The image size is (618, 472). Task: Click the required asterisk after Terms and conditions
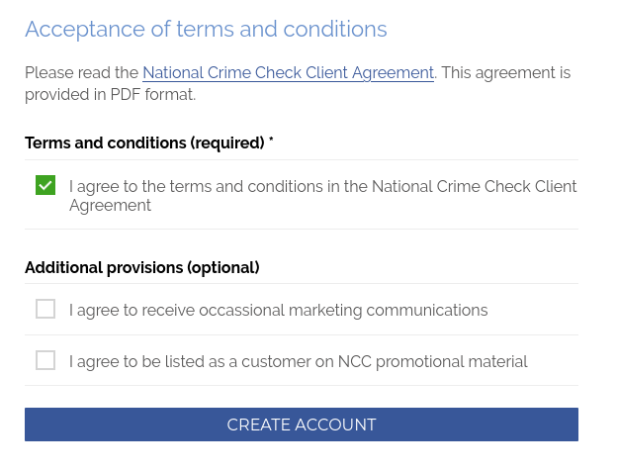(271, 142)
